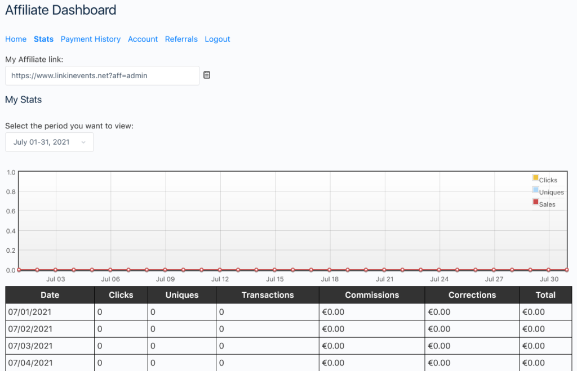Click the Clicks legend yellow swatch
The height and width of the screenshot is (371, 577).
click(x=535, y=177)
